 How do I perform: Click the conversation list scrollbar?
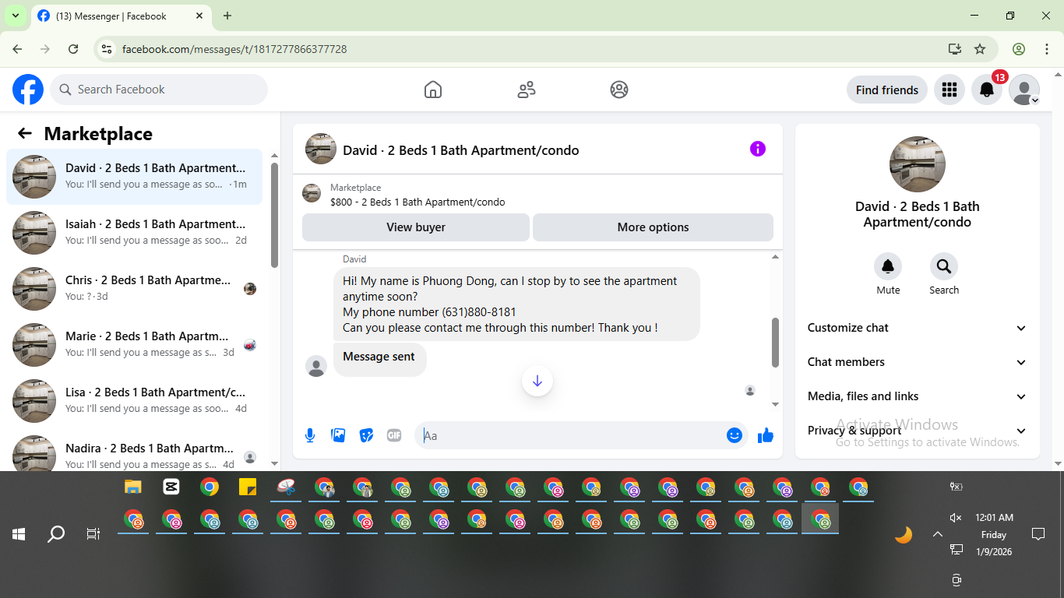[274, 215]
